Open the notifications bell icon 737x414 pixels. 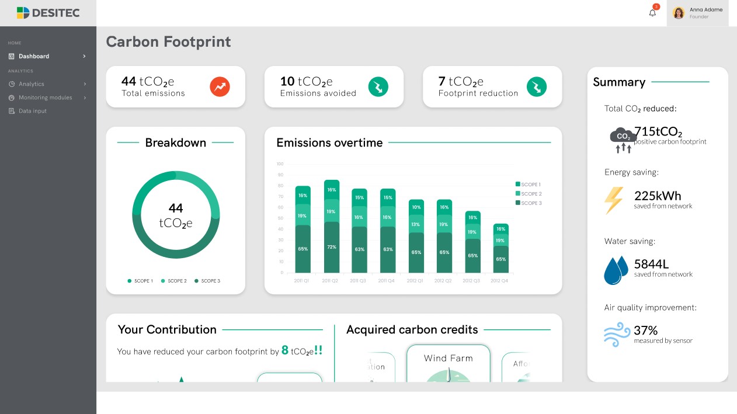652,13
